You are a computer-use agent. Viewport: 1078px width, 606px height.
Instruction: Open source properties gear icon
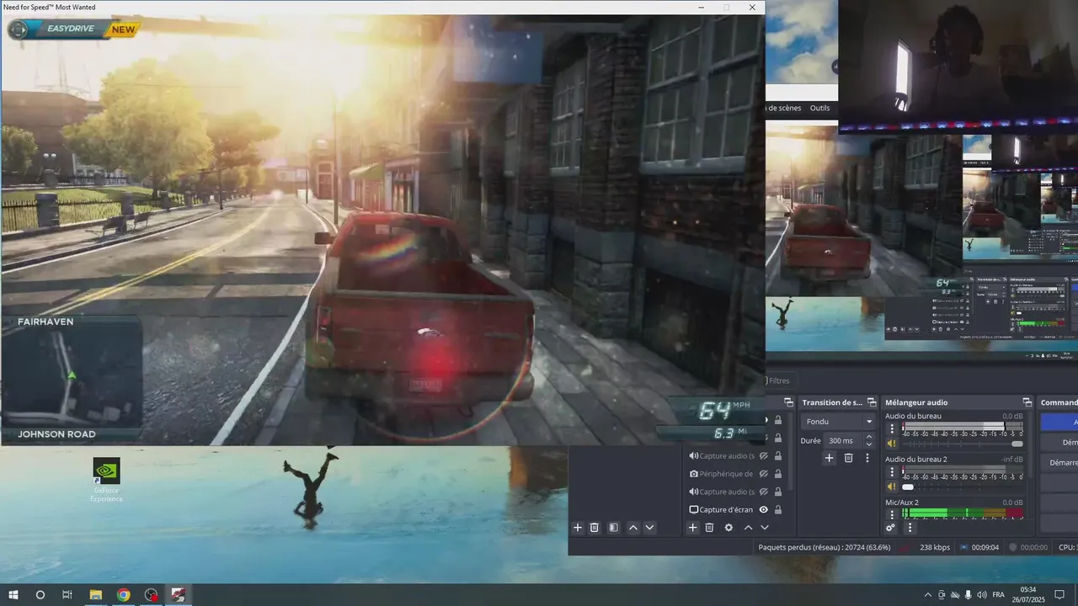pos(728,528)
